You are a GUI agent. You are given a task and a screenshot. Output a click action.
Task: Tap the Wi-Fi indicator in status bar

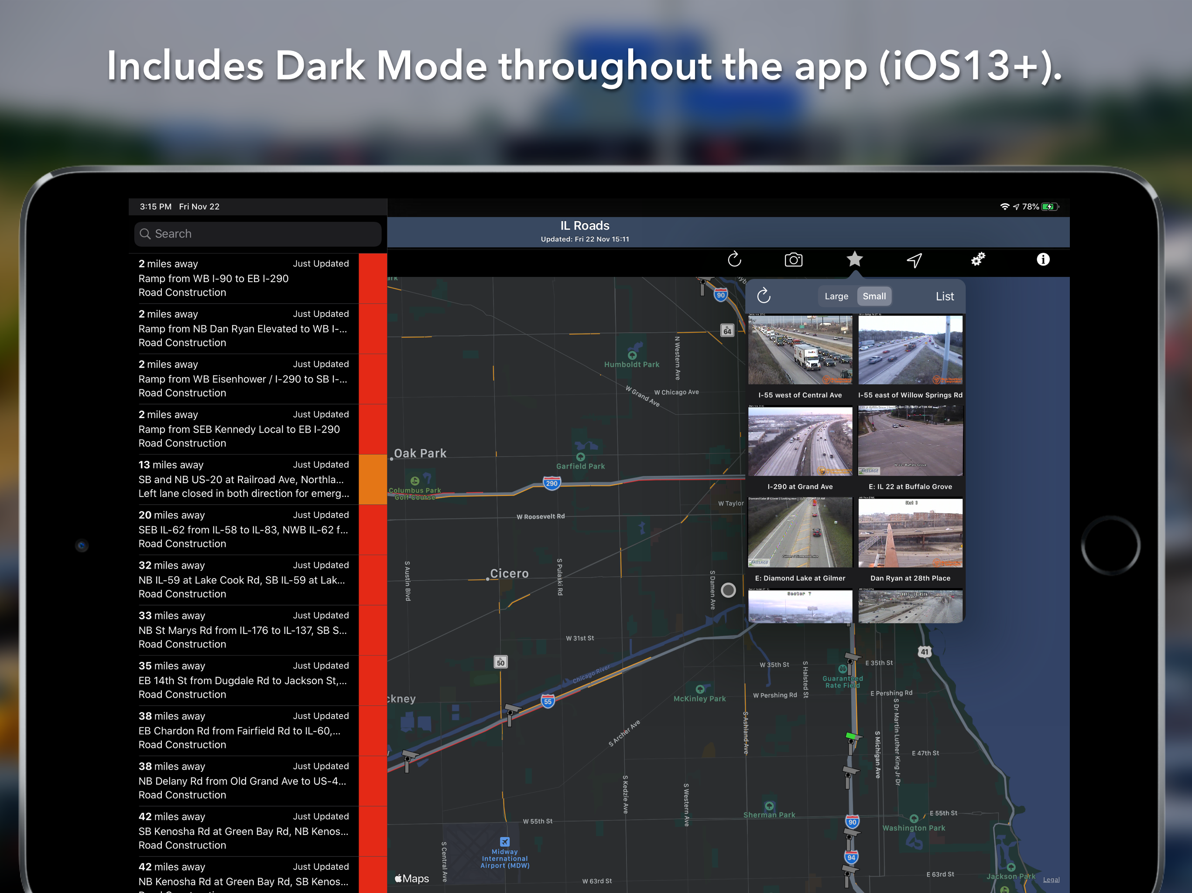(1004, 207)
